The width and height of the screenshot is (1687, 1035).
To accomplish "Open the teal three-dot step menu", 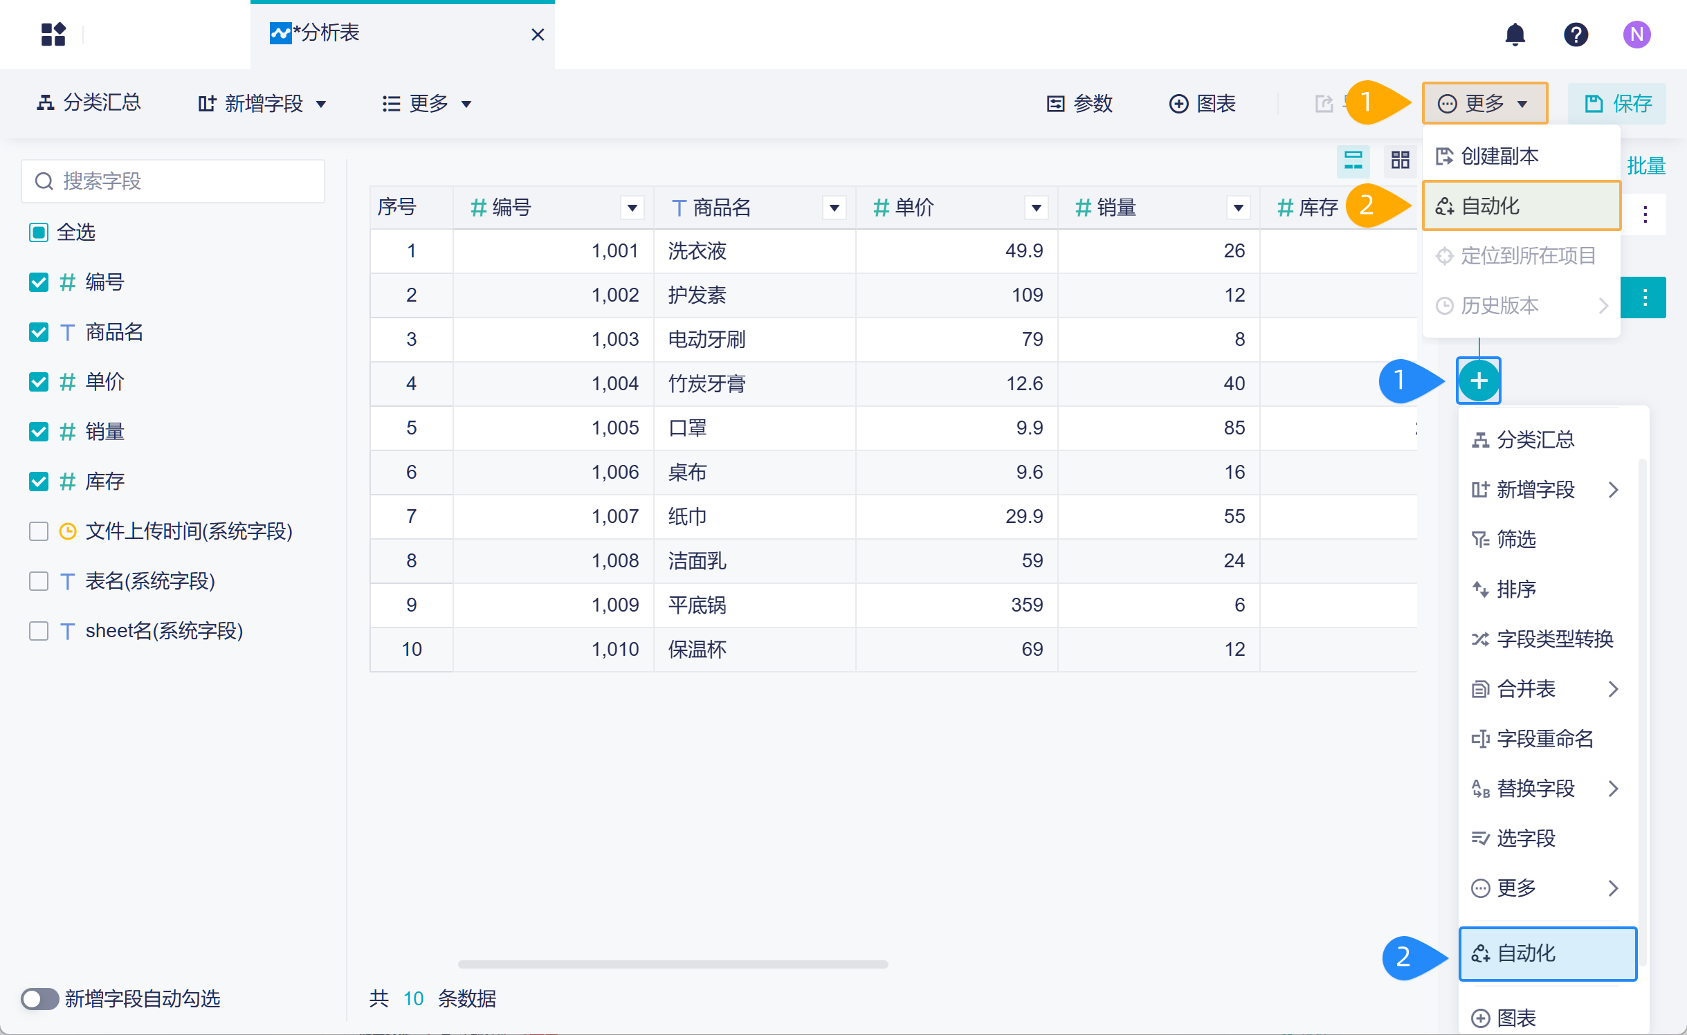I will 1645,297.
